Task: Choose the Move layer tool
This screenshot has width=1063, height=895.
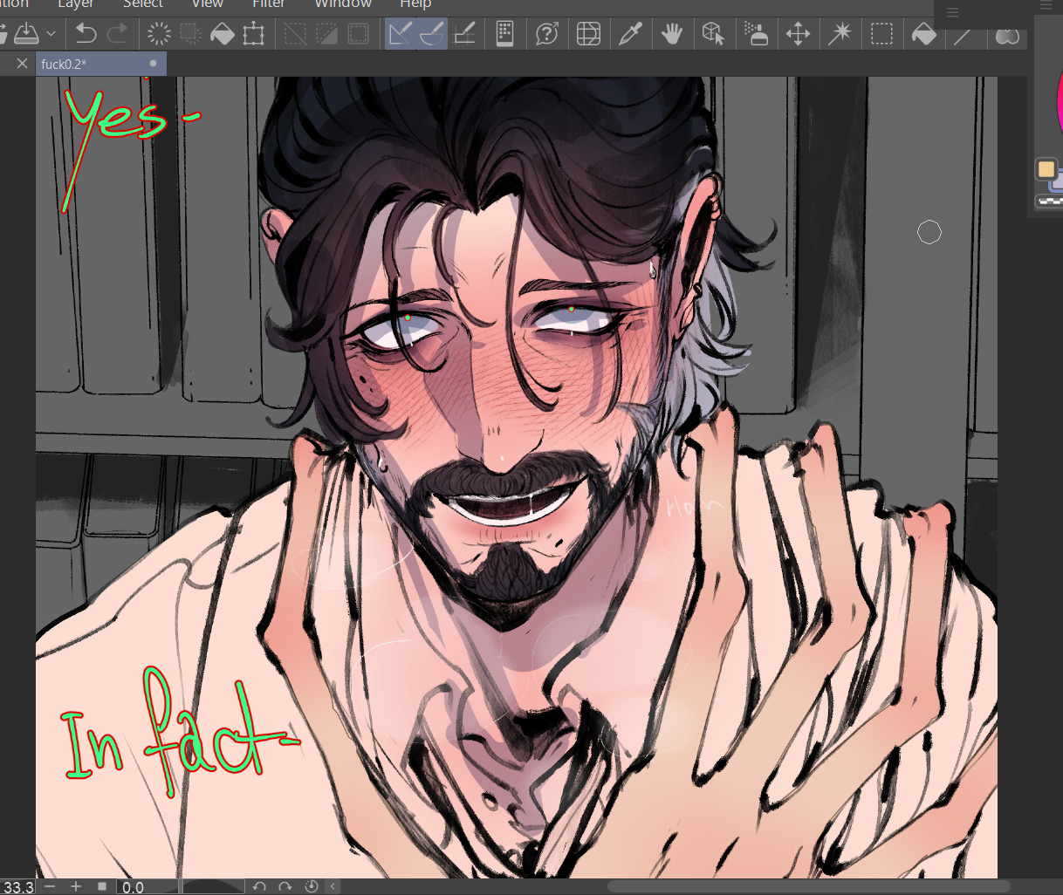Action: pos(798,34)
